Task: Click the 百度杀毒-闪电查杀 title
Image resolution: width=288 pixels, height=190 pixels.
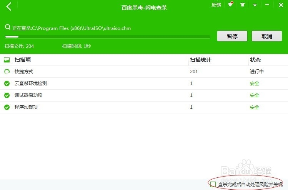Action: (x=144, y=8)
